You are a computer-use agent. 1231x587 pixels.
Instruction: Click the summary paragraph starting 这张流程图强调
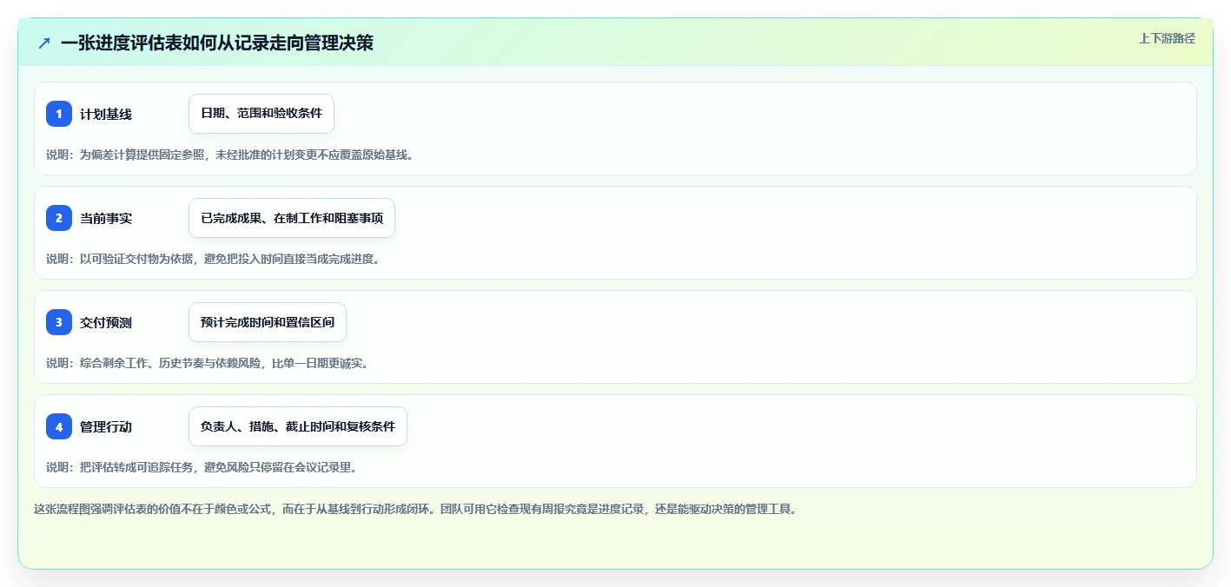tap(415, 509)
